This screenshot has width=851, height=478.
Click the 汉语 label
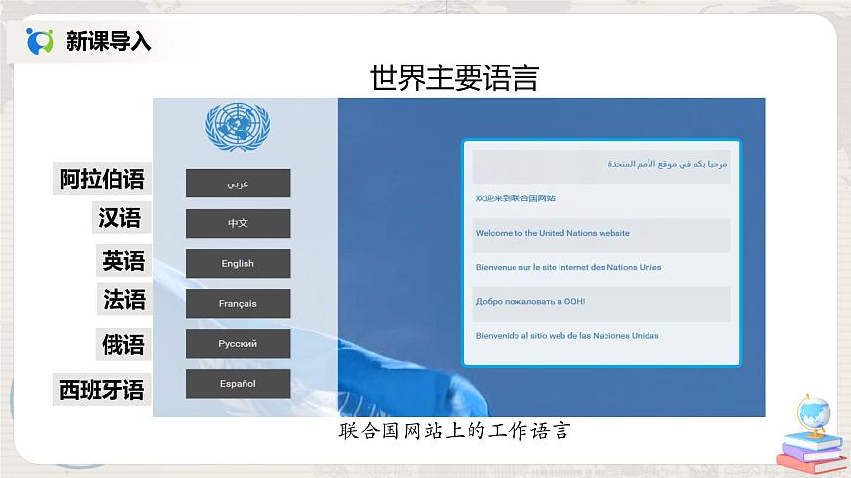(121, 218)
